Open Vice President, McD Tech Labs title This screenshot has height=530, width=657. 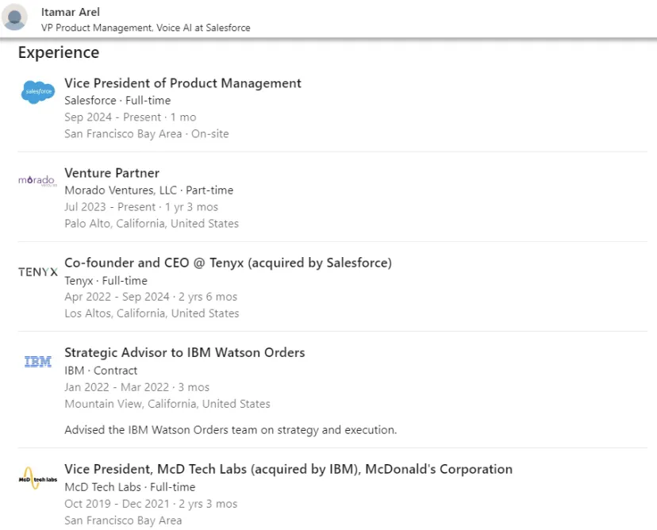pyautogui.click(x=288, y=469)
